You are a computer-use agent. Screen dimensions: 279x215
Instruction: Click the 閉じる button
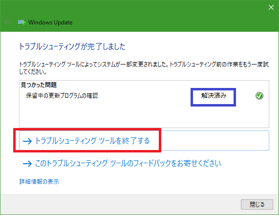click(257, 204)
